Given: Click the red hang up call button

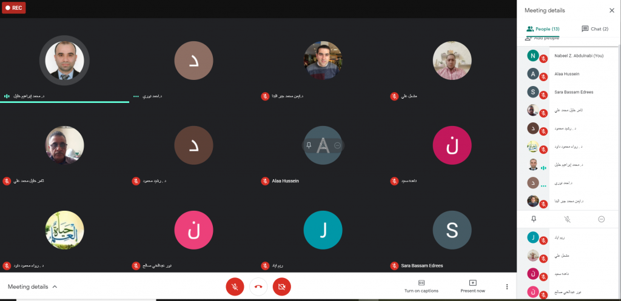Looking at the screenshot, I should click(x=258, y=286).
